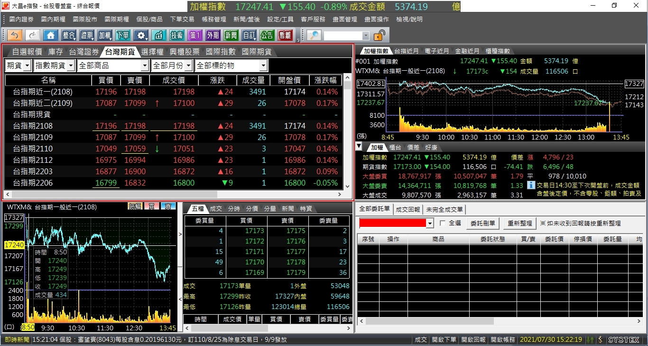Click the orange padlock icon
This screenshot has width=648, height=346.
[379, 35]
